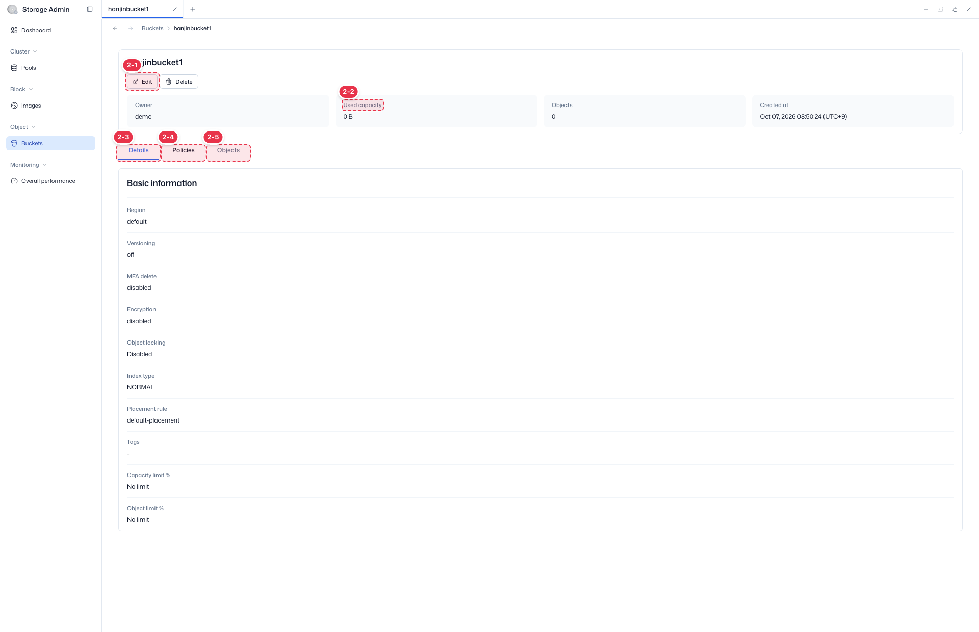979x632 pixels.
Task: Delete this bucket
Action: click(x=179, y=82)
